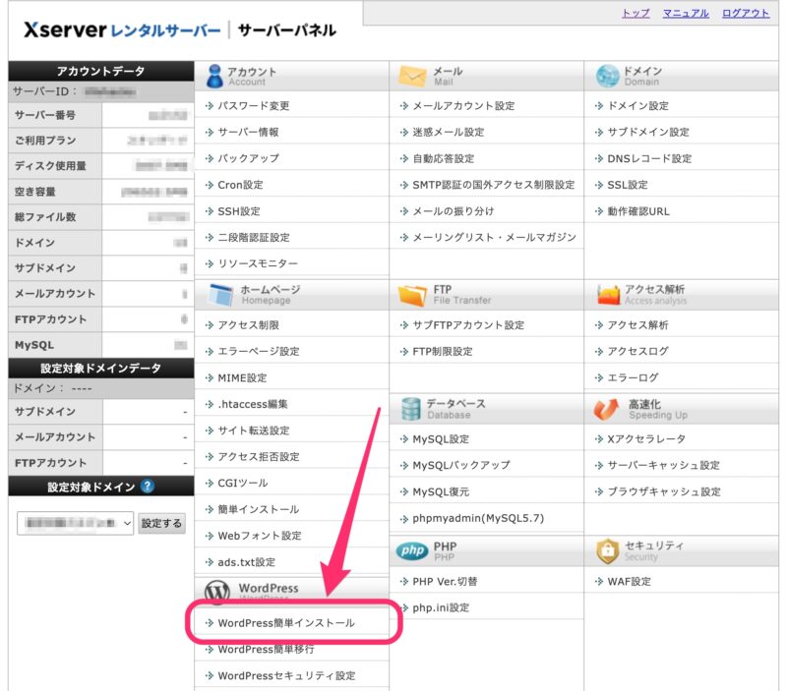Click the Domain globe icon
This screenshot has height=691, width=787.
tap(607, 77)
